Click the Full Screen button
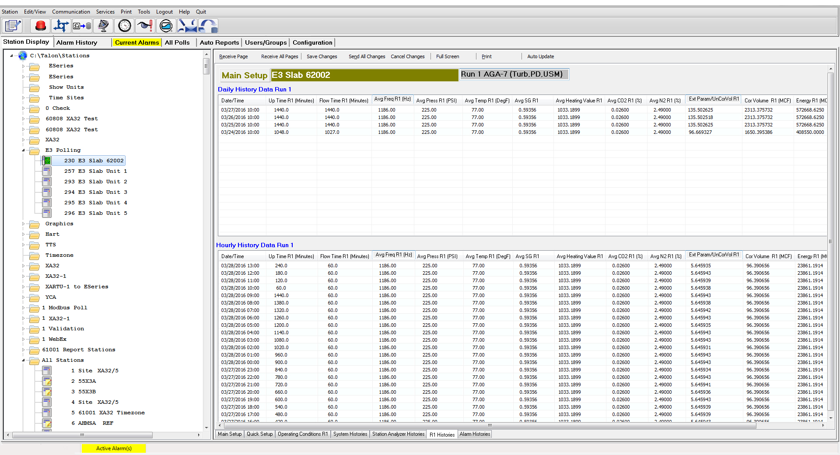Screen dimensions: 840x455 point(448,56)
